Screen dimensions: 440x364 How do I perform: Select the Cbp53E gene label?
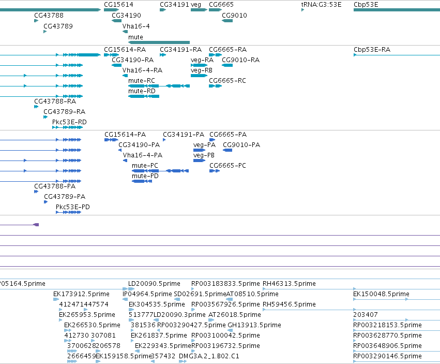pyautogui.click(x=366, y=5)
